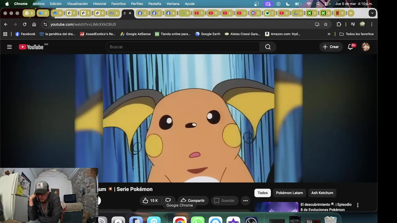Open the Archivo menu
Screen dimensions: 397x223
click(39, 4)
